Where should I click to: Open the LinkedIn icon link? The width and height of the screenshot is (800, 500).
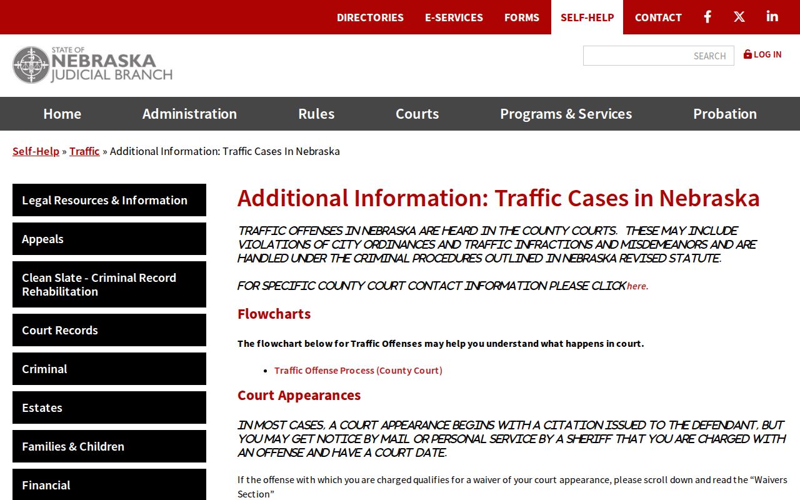point(772,17)
